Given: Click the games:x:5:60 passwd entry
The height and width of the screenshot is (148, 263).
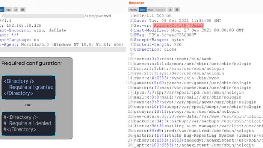Looking at the screenshot, I should pyautogui.click(x=193, y=83).
